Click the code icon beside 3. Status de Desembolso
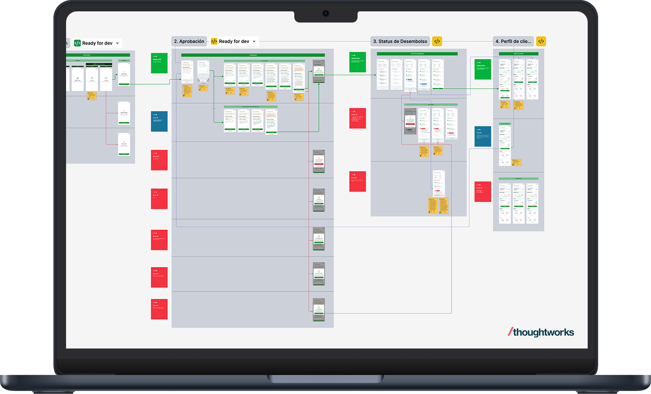Screen dimensions: 651x394 (x=437, y=41)
